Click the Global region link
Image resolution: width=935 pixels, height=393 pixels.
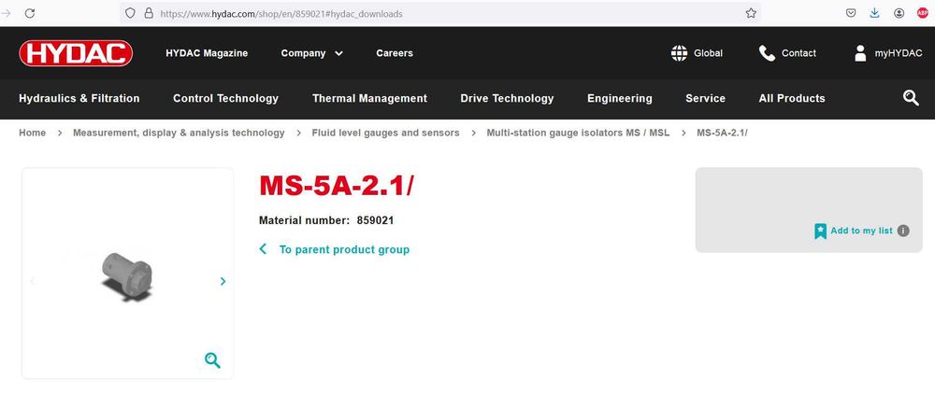coord(708,53)
